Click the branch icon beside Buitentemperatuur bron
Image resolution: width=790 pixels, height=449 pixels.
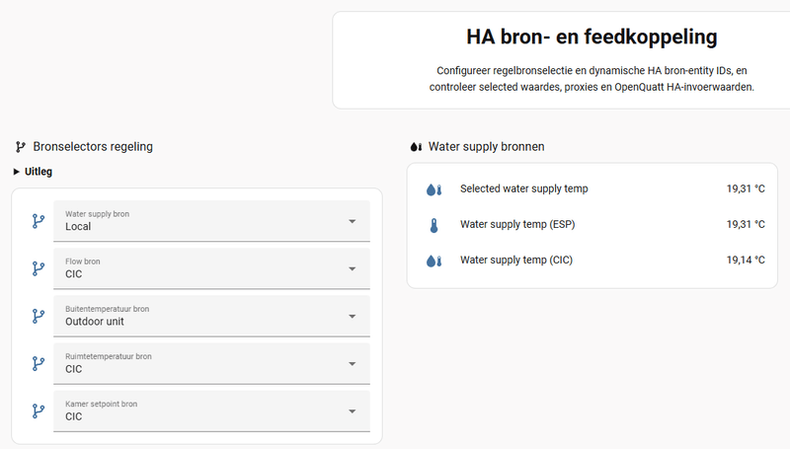(39, 316)
